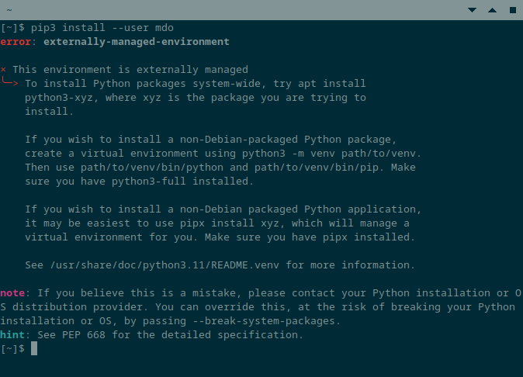This screenshot has width=523, height=377.
Task: Click 'If you wish to install a non-Debian-packaged Python package' line
Action: click(211, 140)
